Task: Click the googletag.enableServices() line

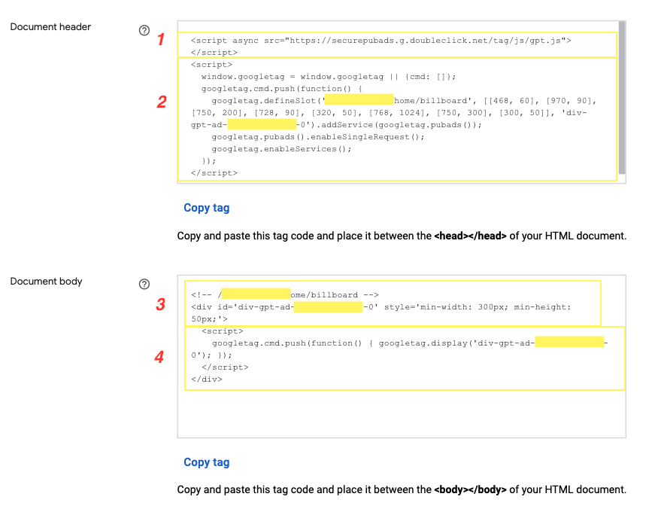Action: pos(281,149)
